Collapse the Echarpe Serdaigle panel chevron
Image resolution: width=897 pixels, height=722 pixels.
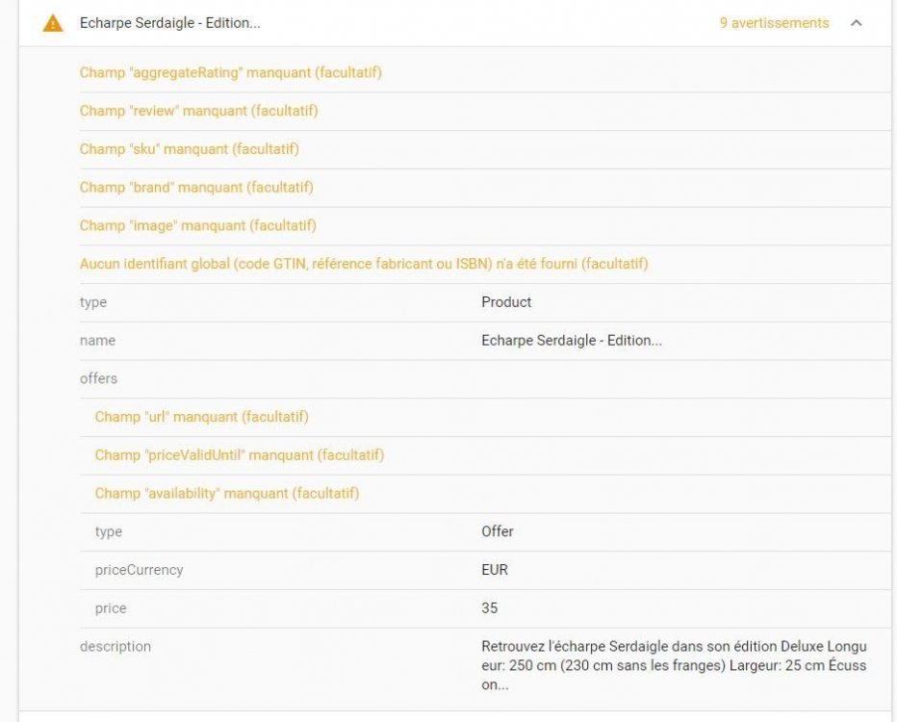(x=856, y=23)
